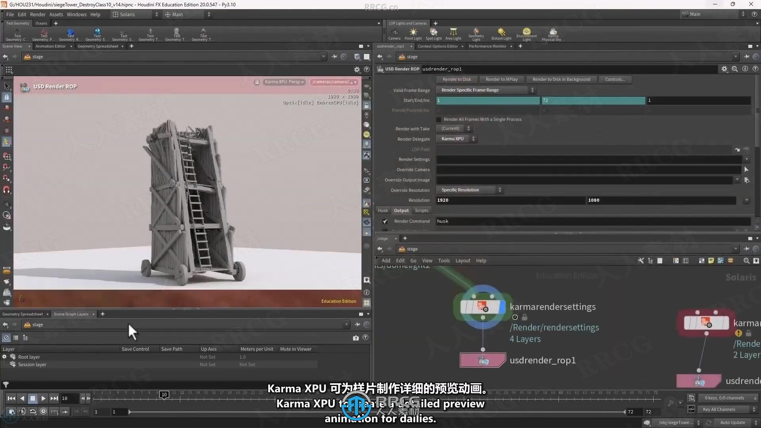This screenshot has width=761, height=428.
Task: Show node info for usdrender_rop1
Action: tap(745, 69)
